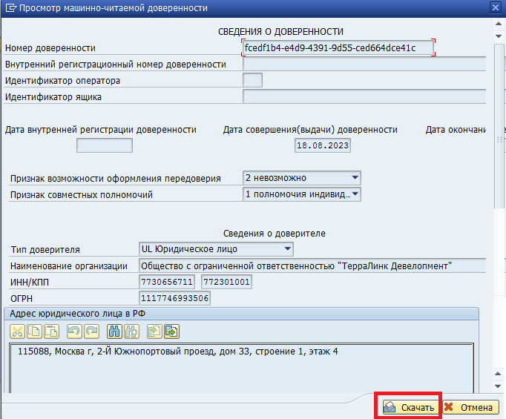Screen dimensions: 506x419
Task: Close the power of attorney viewer window
Action: 496,7
